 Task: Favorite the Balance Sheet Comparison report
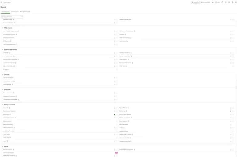coord(114,118)
